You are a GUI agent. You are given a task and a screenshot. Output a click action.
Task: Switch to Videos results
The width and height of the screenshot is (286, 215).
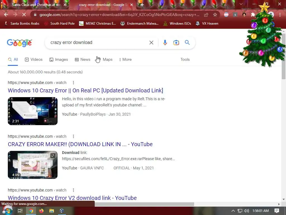(34, 60)
